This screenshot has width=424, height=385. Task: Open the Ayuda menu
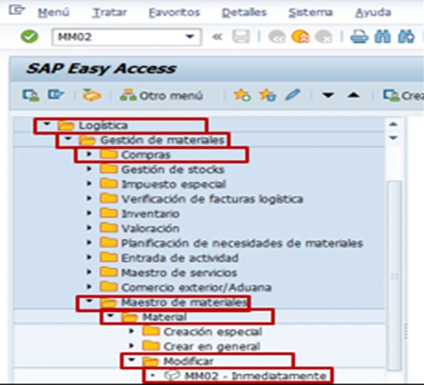pyautogui.click(x=373, y=13)
